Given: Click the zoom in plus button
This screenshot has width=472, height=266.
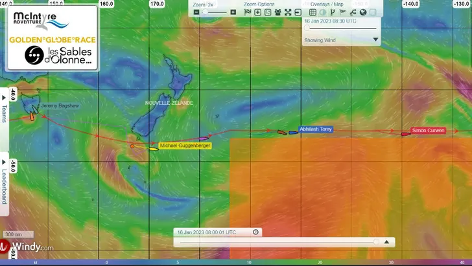Looking at the screenshot, I should tap(233, 12).
